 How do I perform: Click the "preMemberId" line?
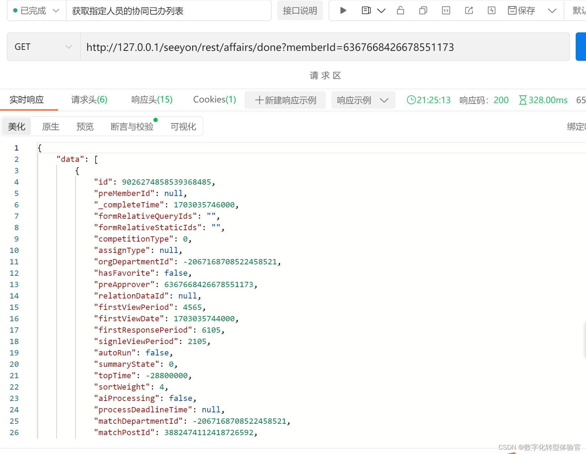tap(140, 193)
